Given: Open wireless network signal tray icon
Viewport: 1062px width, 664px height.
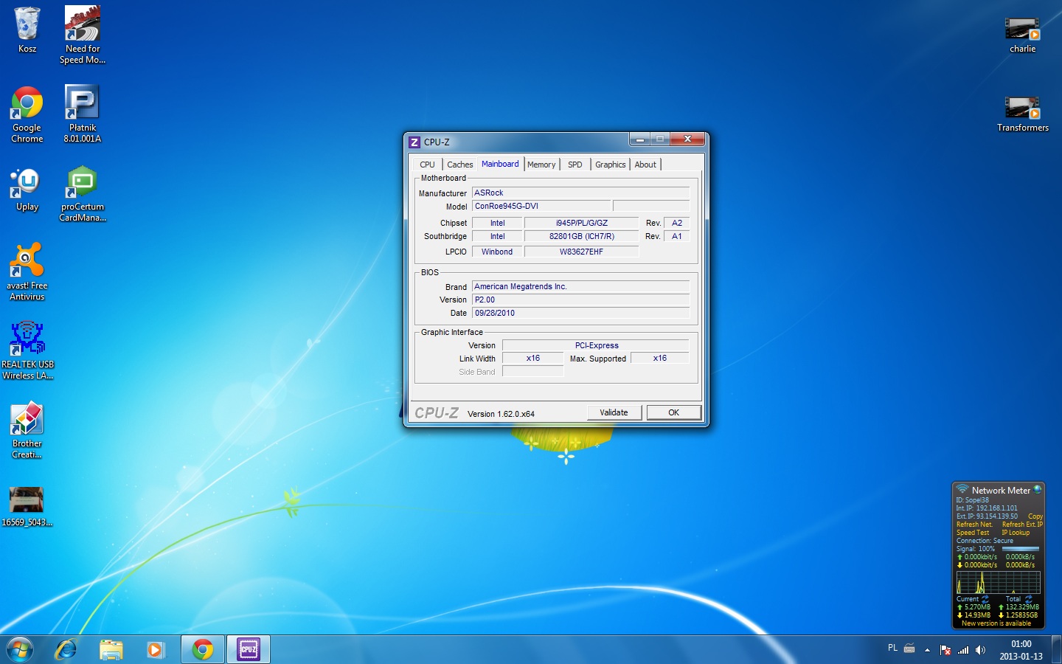Looking at the screenshot, I should (x=963, y=650).
